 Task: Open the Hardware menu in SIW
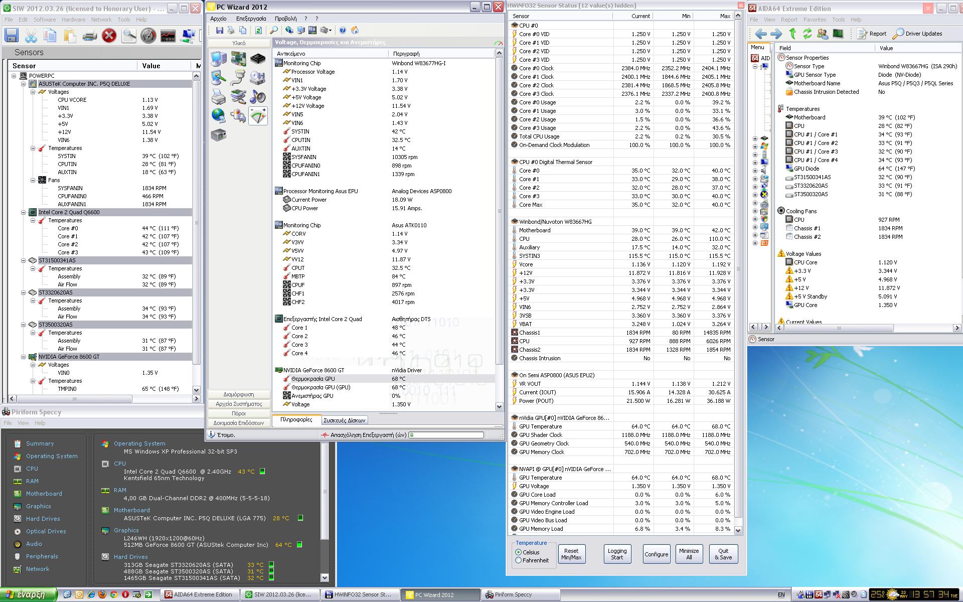pyautogui.click(x=73, y=20)
